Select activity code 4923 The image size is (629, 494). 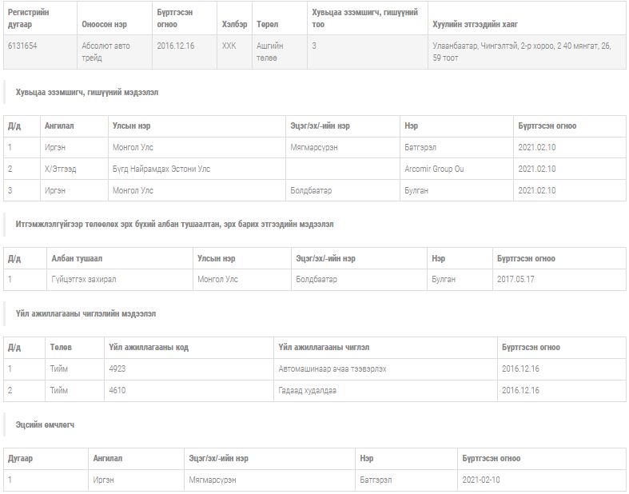coord(117,369)
